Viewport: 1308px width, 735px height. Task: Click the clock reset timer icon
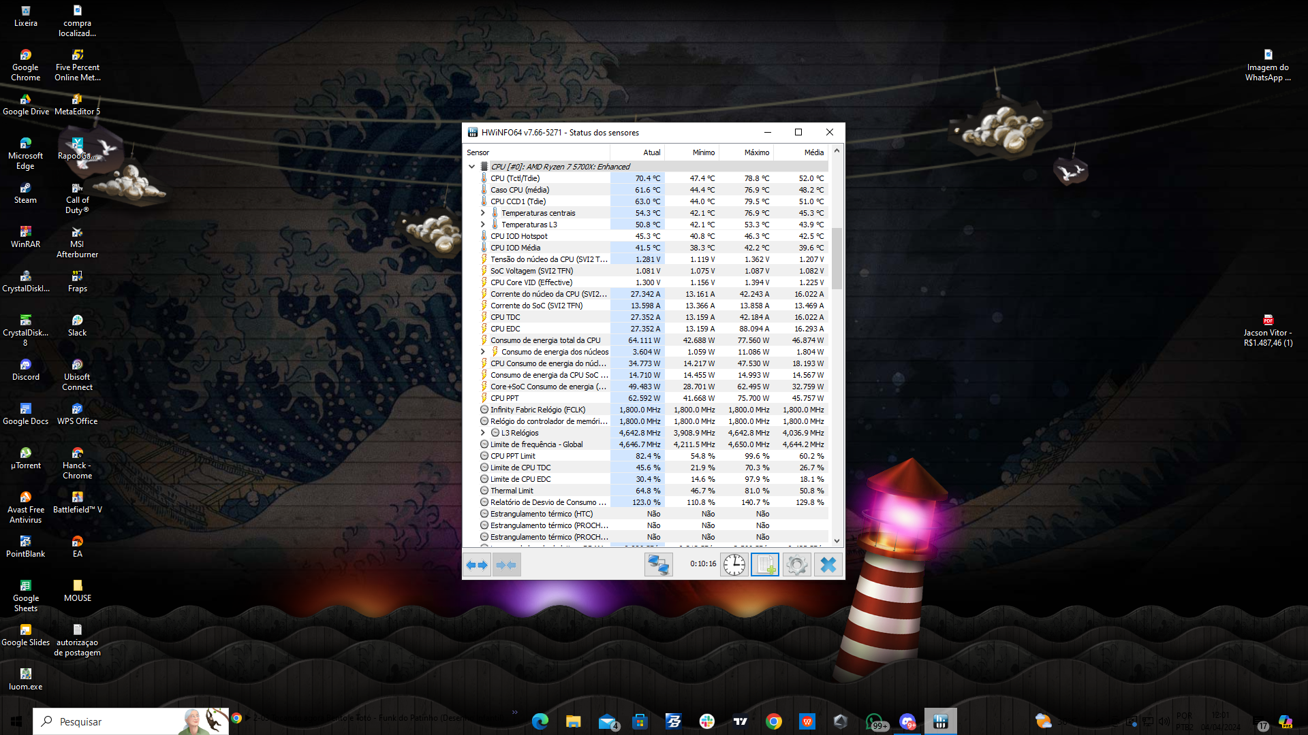click(x=734, y=565)
